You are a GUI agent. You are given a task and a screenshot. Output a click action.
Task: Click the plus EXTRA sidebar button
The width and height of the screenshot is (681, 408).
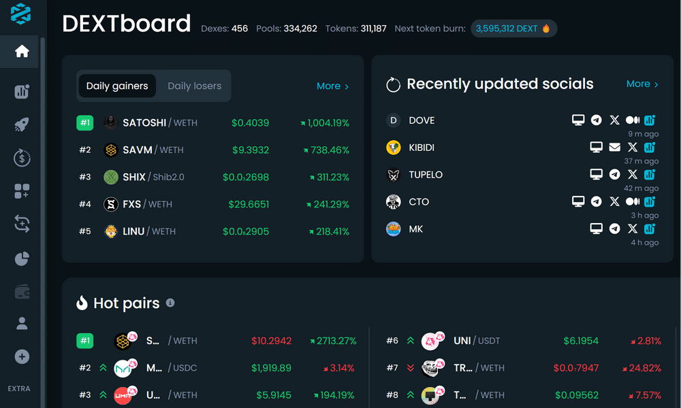coord(22,357)
